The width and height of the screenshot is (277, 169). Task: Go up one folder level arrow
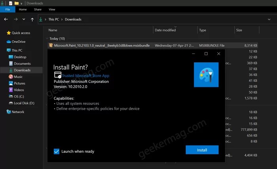(32, 19)
